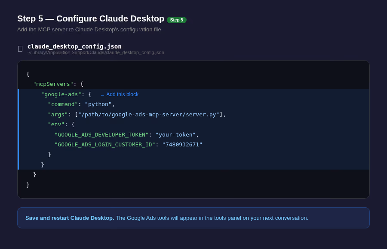
Task: Click the "mcpServers" key in the code
Action: 53,84
